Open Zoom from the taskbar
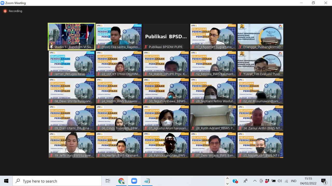The image size is (332, 186). click(134, 181)
